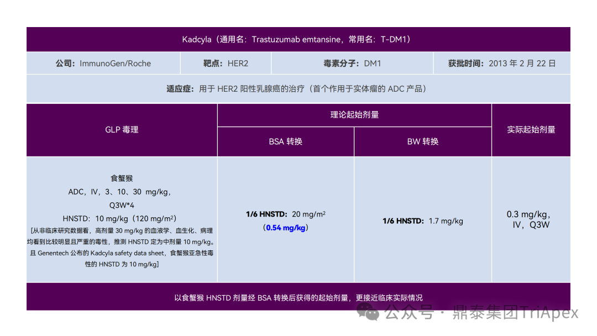Screen dimensions: 597x336
Task: Click the 实际起始剂量 column header
Action: pos(531,130)
